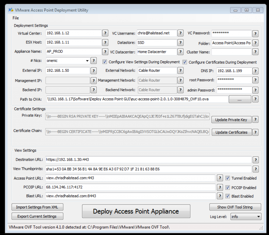The image size is (269, 235).
Task: Click the help icon next to VC Datacenter
Action: point(180,52)
